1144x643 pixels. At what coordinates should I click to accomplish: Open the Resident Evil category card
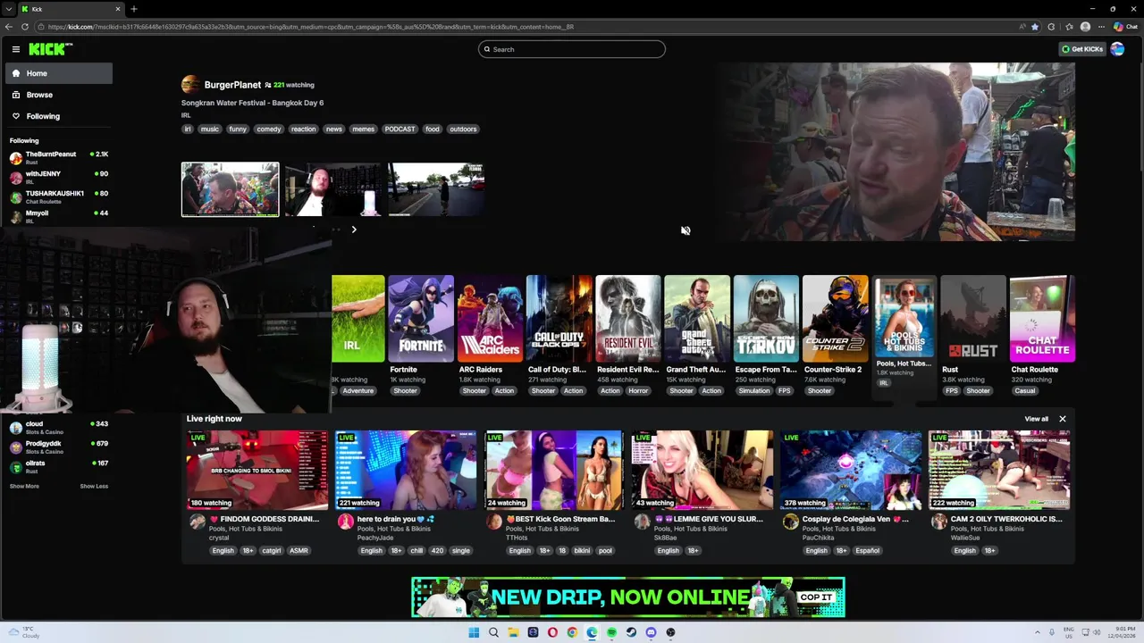coord(628,319)
